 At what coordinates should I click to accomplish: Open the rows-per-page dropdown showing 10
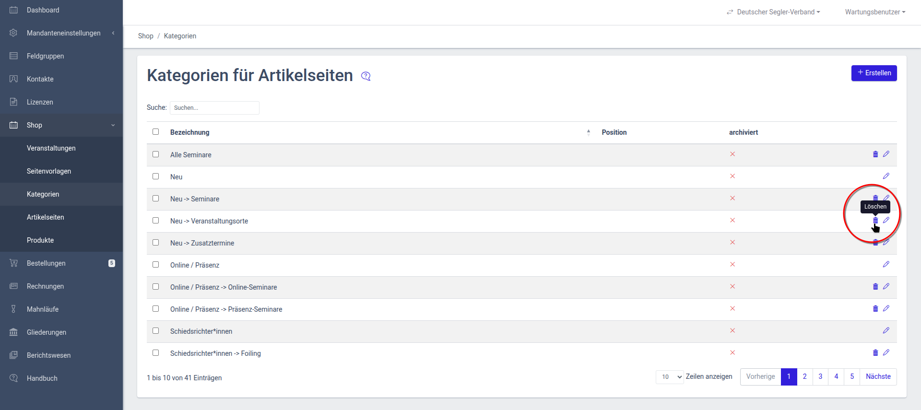pyautogui.click(x=670, y=377)
